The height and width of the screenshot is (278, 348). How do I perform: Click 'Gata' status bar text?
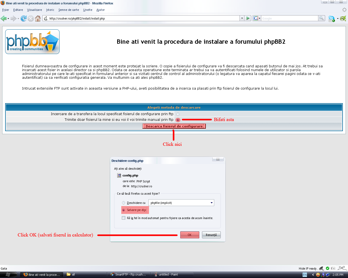[4, 268]
